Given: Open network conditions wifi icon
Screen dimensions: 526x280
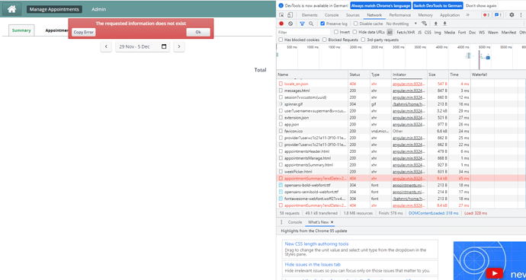Looking at the screenshot, I should [x=424, y=24].
